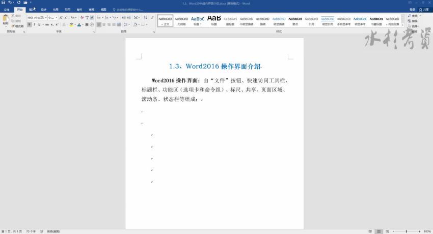Switch to the 插入 (Insert) tab
This screenshot has width=433, height=234.
32,10
